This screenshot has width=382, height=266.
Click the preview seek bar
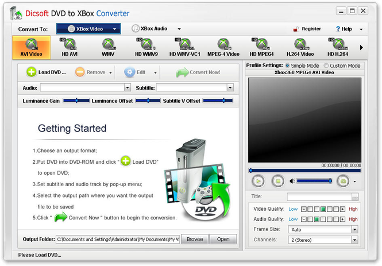coord(304,171)
